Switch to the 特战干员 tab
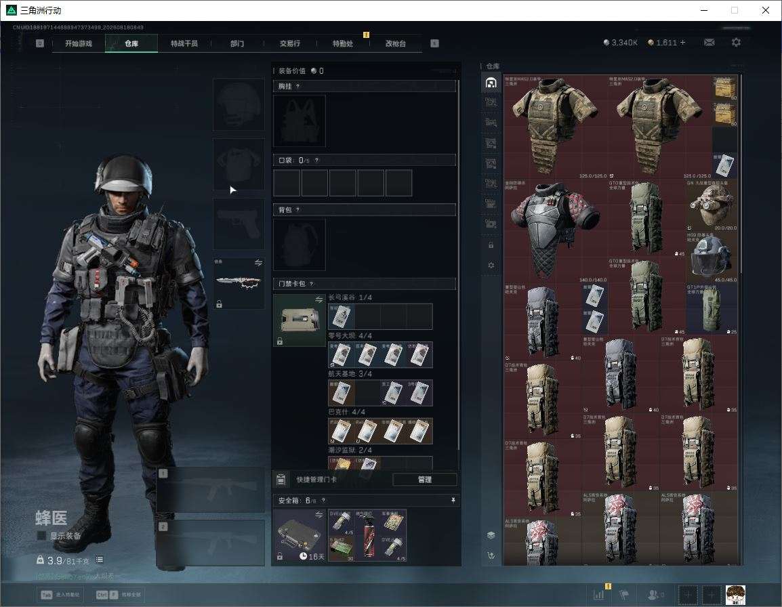The width and height of the screenshot is (782, 607). [x=184, y=43]
